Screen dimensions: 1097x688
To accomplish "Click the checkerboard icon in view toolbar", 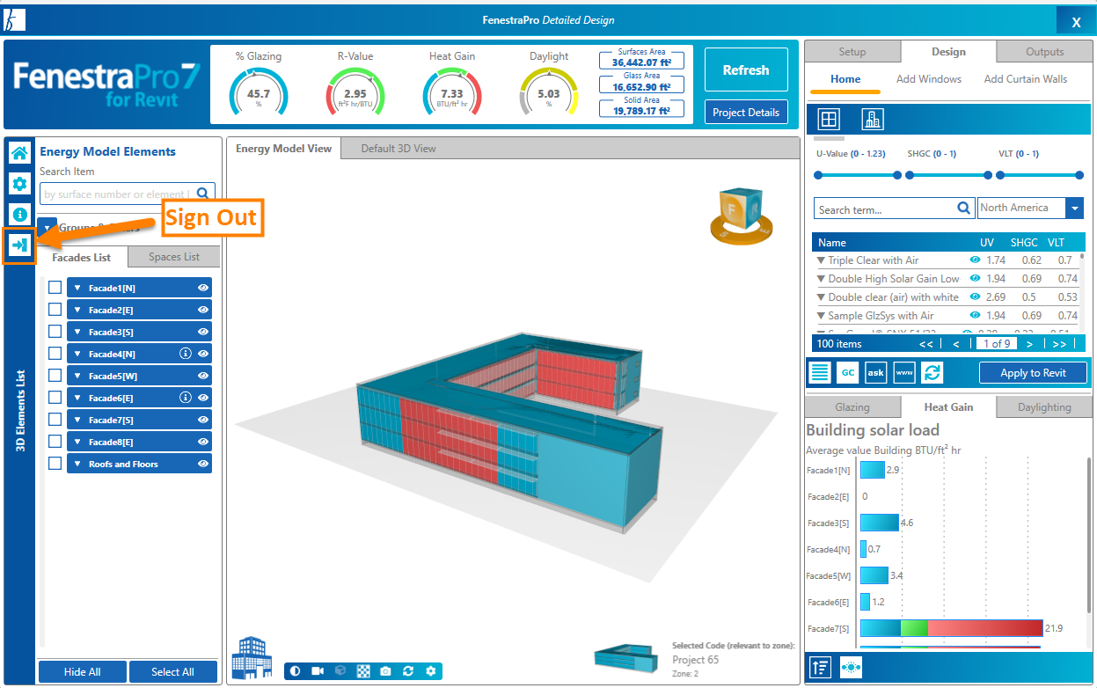I will click(363, 671).
